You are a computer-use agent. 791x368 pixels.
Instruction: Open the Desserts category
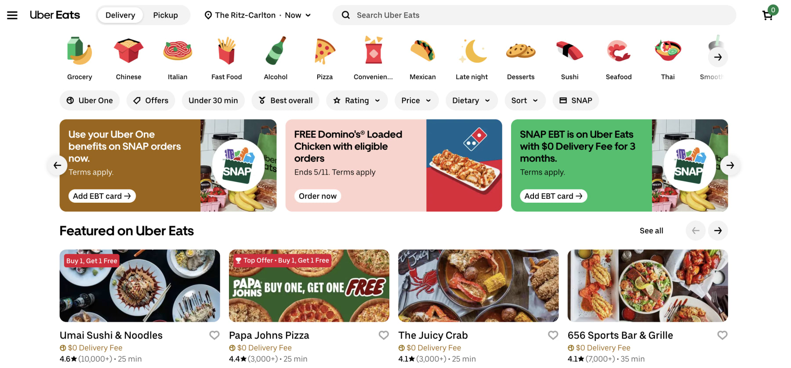pos(521,57)
